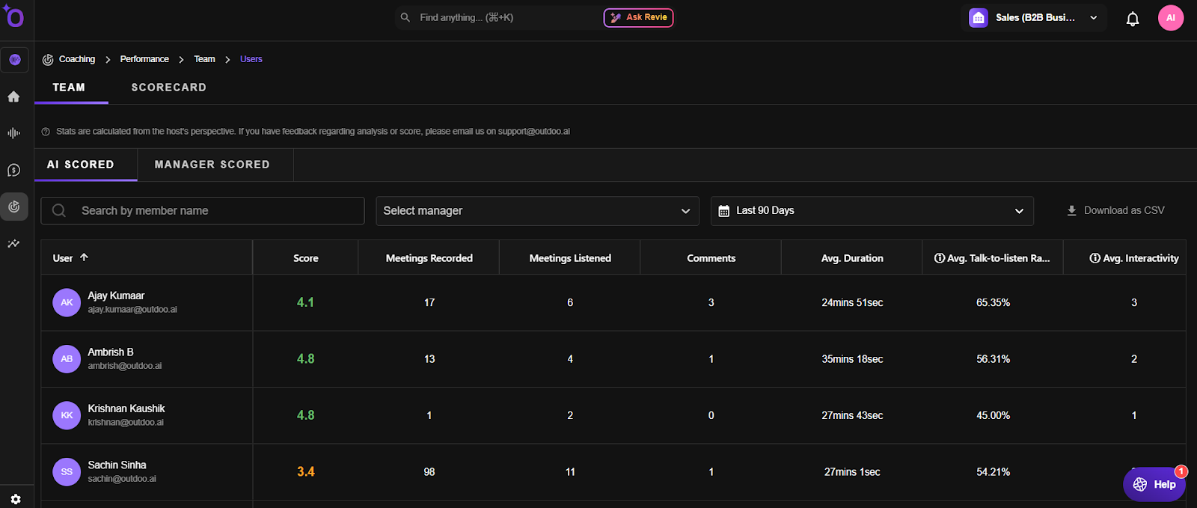Open the purple workspace sidebar icon
The width and height of the screenshot is (1197, 508).
(x=15, y=60)
